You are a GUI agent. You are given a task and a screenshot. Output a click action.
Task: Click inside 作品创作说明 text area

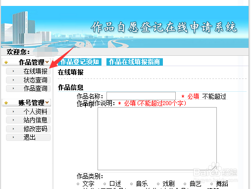(x=157, y=139)
